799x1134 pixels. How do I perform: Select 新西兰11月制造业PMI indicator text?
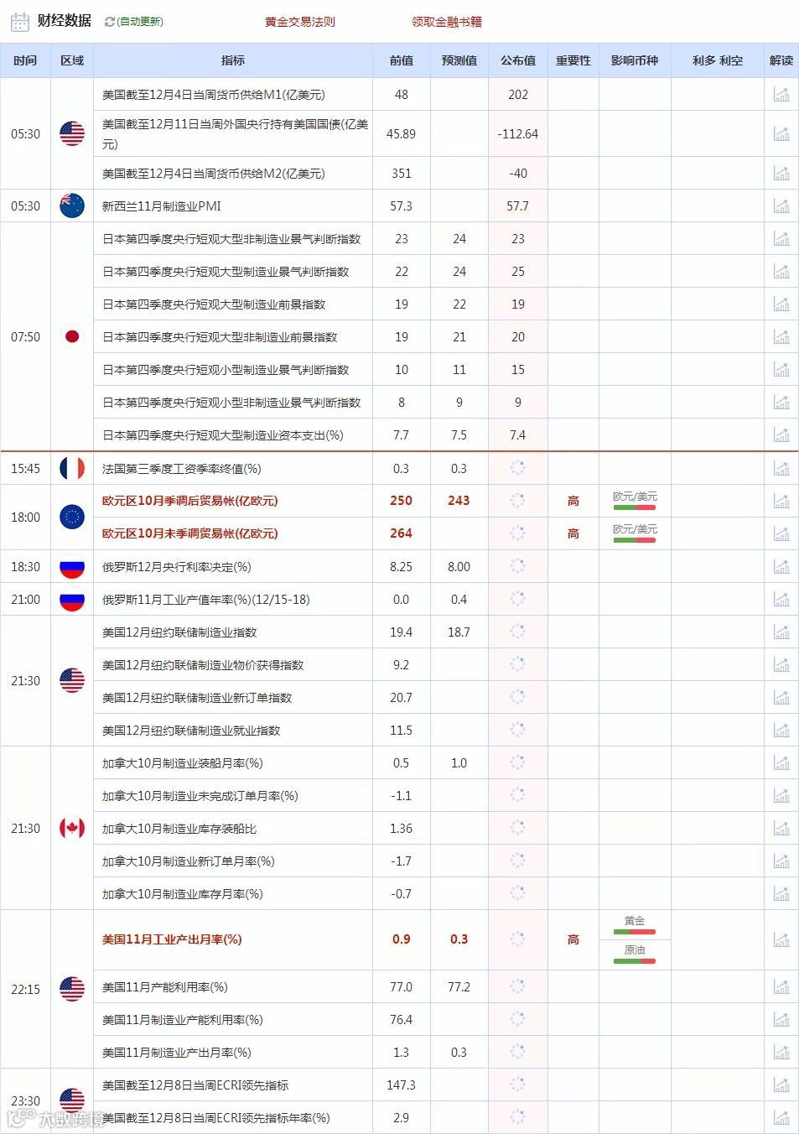(x=162, y=205)
